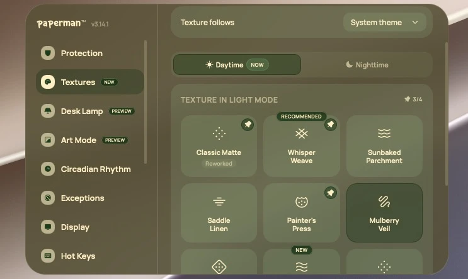This screenshot has width=468, height=279.
Task: Click the chevron arrow beside System theme
Action: tap(415, 23)
